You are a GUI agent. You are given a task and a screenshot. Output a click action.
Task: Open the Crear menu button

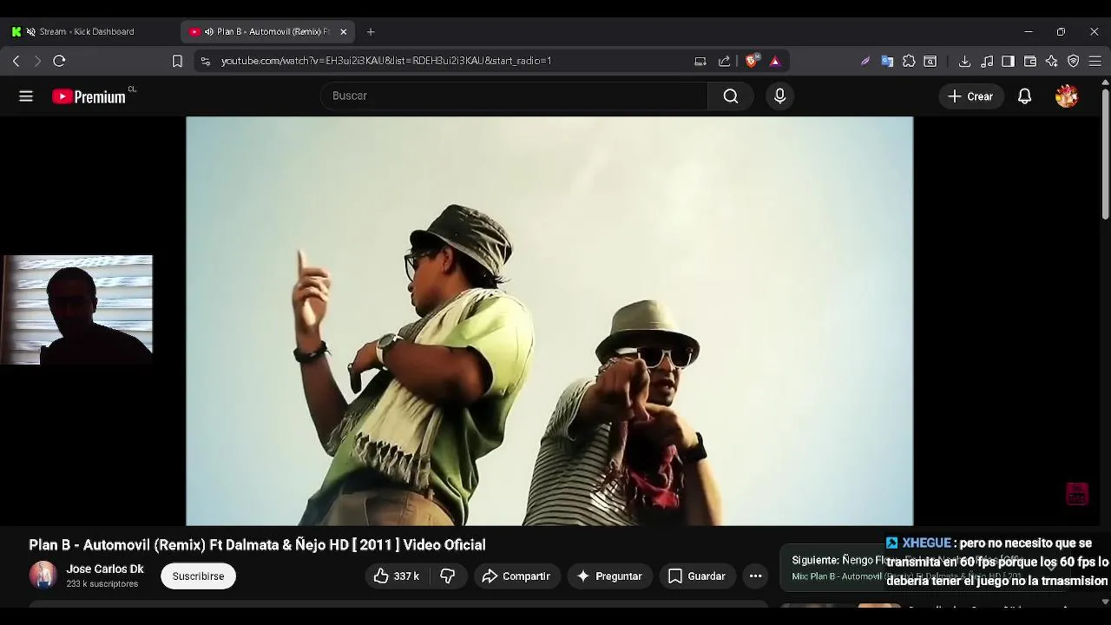click(970, 96)
